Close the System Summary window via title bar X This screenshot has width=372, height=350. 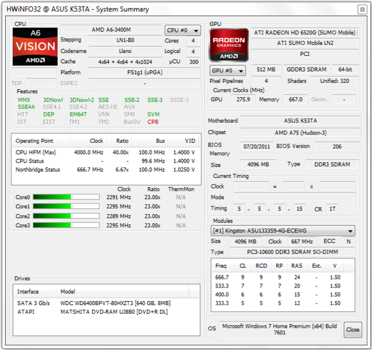coord(362,9)
